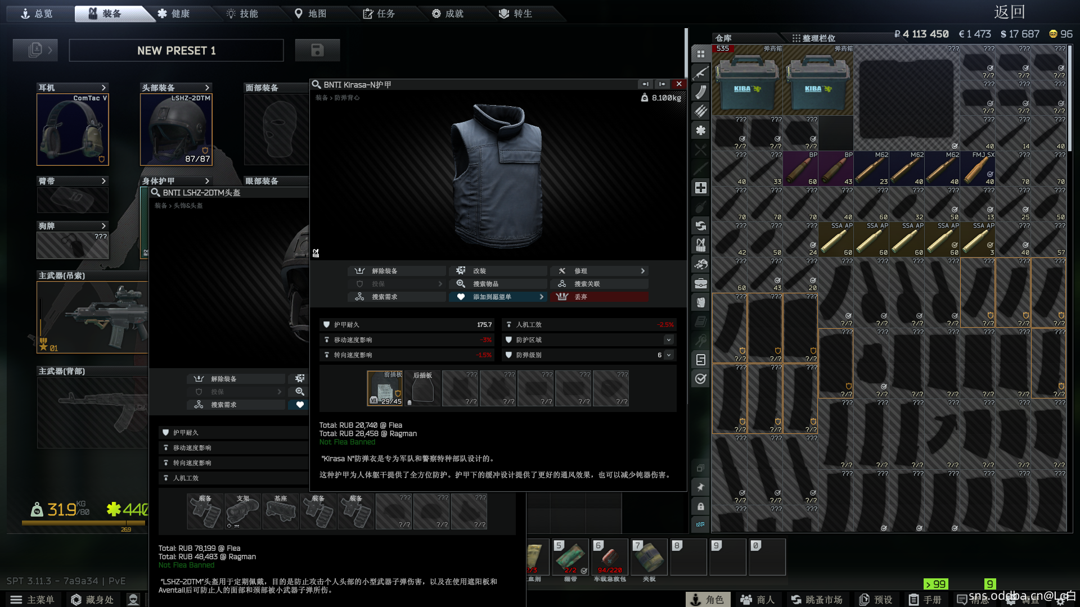Image resolution: width=1080 pixels, height=607 pixels.
Task: Toggle the stash sidebar pin icon
Action: click(x=700, y=487)
